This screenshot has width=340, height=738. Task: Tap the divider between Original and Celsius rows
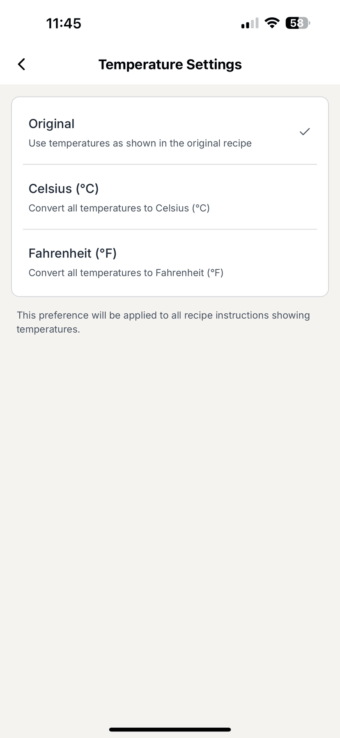pos(170,164)
